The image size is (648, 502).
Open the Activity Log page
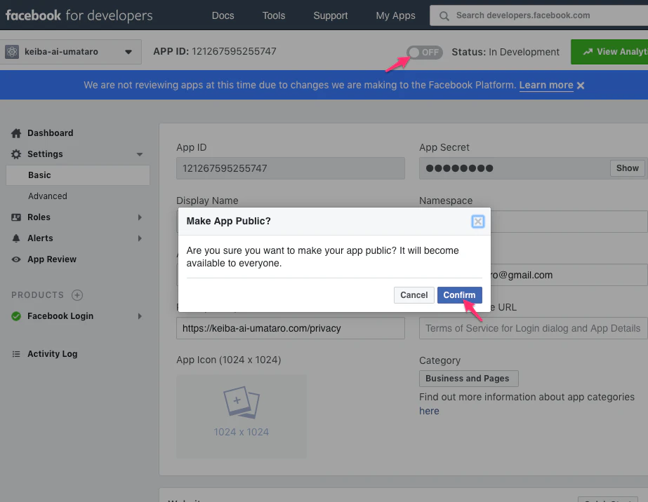click(x=53, y=354)
